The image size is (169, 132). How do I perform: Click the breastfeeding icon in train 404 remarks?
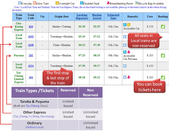[129, 77]
